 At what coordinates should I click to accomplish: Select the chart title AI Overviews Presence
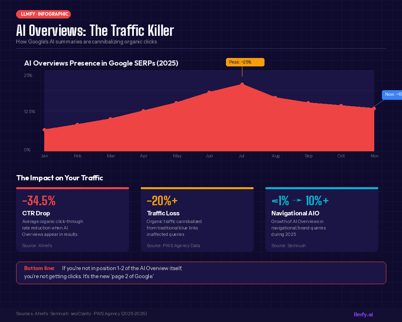100,63
